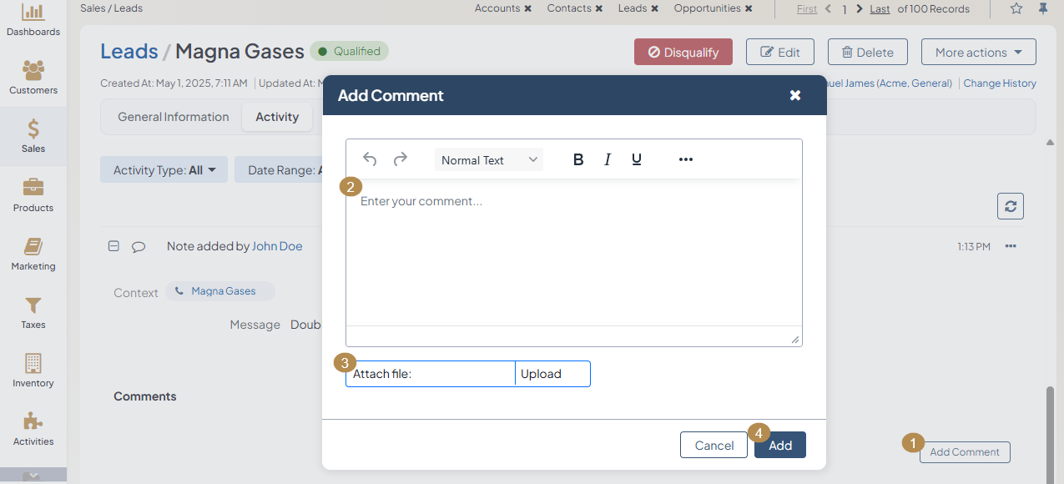
Task: Redo edit in comment editor
Action: [401, 159]
